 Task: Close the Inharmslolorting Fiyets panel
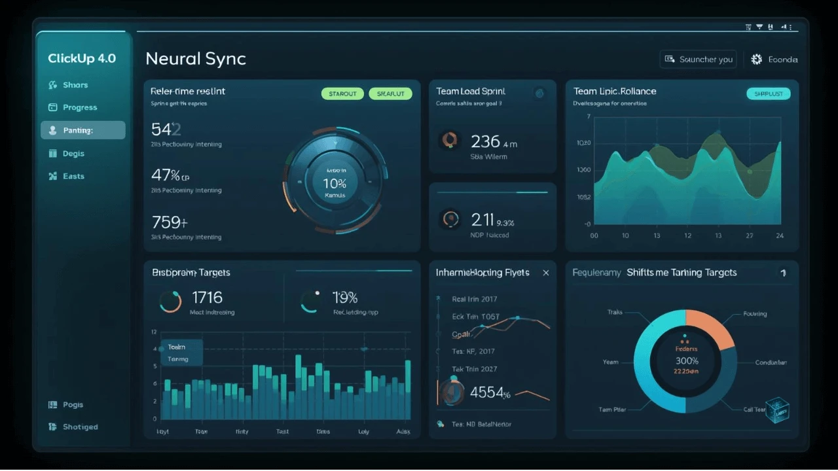(x=546, y=273)
